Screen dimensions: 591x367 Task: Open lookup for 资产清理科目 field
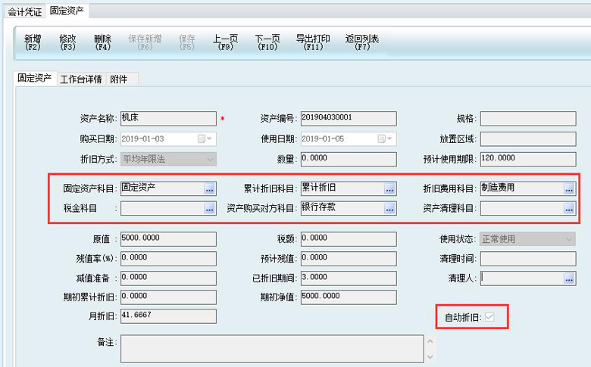tap(569, 208)
